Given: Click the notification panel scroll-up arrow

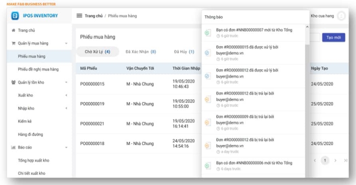Looking at the screenshot, I should (x=307, y=27).
